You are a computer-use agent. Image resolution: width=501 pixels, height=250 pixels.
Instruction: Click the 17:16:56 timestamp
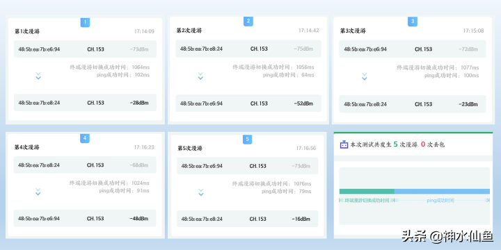click(x=306, y=149)
